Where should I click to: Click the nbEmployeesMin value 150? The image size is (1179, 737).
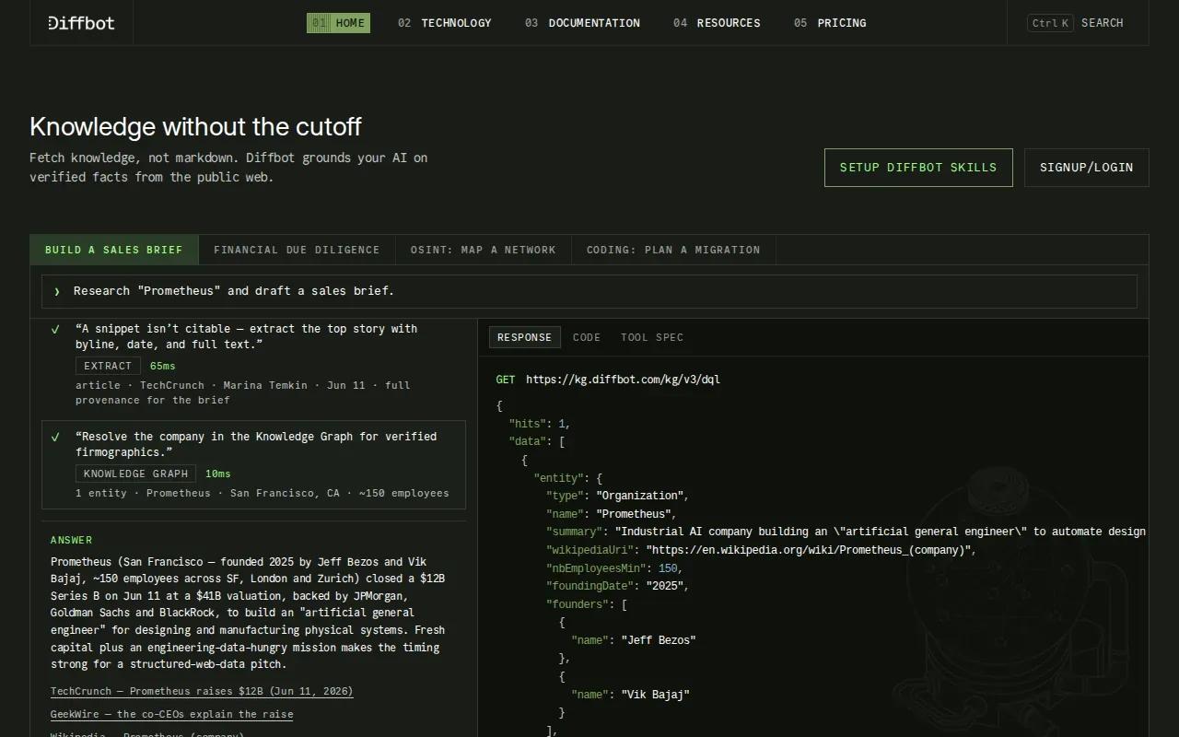[668, 568]
